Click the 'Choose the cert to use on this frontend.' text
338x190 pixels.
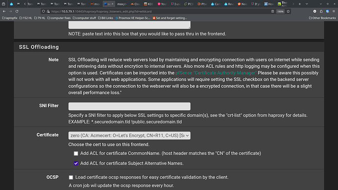pyautogui.click(x=109, y=144)
